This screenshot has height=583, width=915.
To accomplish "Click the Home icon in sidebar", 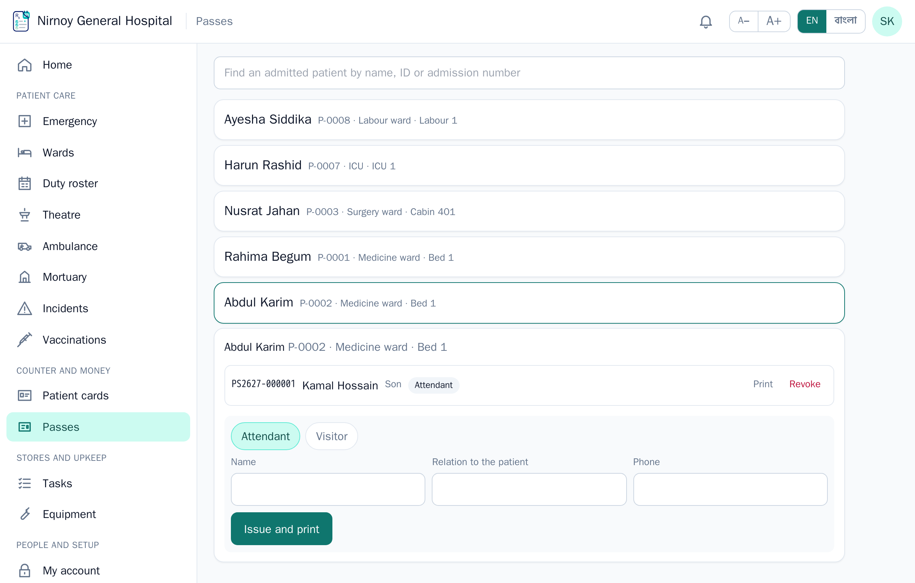I will (25, 65).
